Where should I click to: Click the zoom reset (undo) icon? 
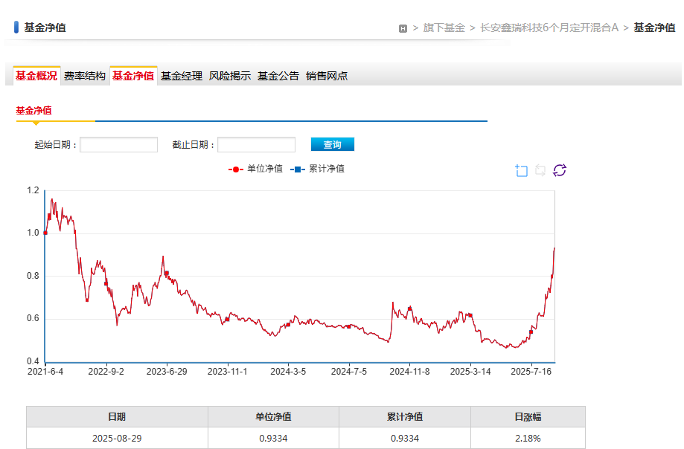click(x=540, y=171)
